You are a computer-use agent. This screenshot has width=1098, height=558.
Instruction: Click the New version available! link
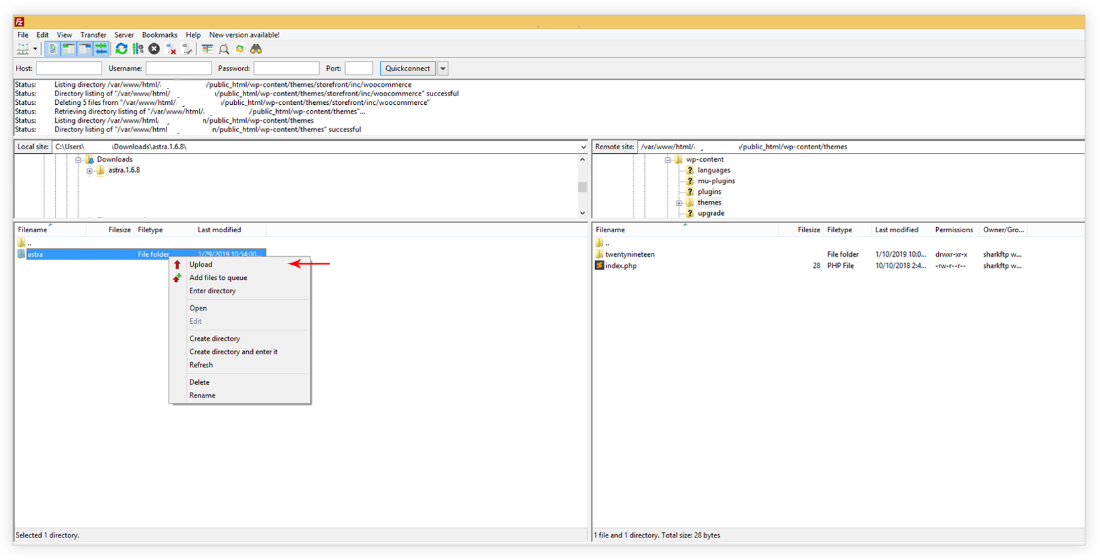click(x=244, y=35)
